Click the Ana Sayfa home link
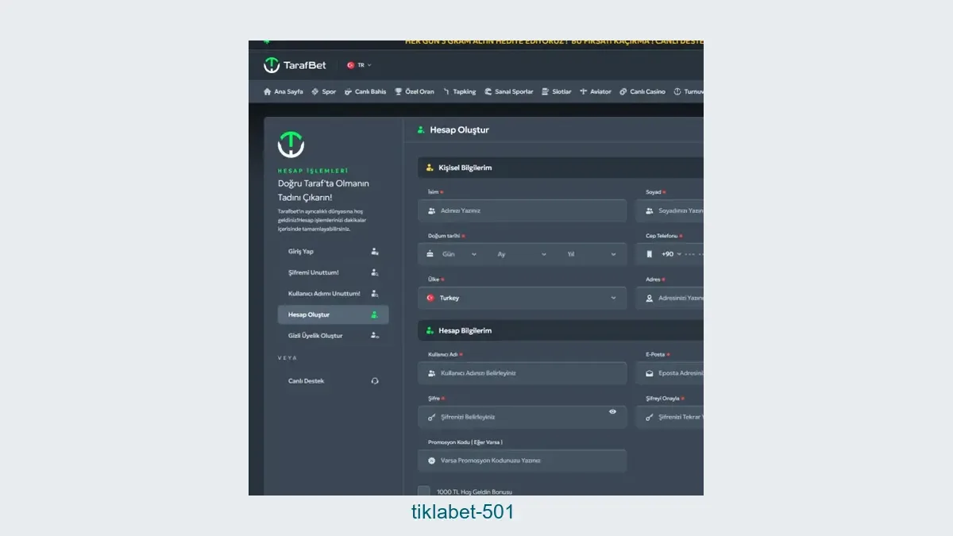The image size is (953, 536). [284, 92]
